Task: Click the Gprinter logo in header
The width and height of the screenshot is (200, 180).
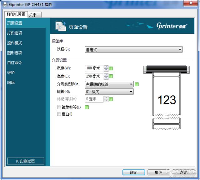Action: (172, 26)
